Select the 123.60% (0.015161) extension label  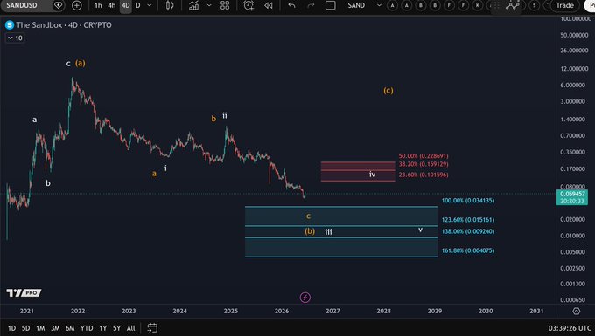[x=468, y=219]
